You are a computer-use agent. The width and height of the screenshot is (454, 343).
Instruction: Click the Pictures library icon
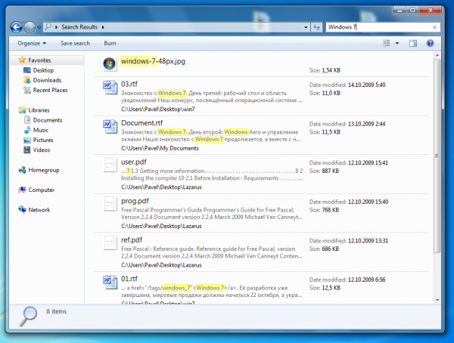pyautogui.click(x=27, y=140)
